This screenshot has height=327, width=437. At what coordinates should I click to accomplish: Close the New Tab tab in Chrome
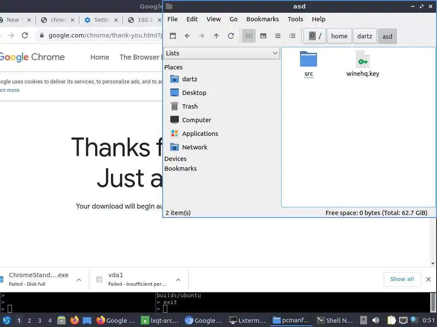pos(29,20)
